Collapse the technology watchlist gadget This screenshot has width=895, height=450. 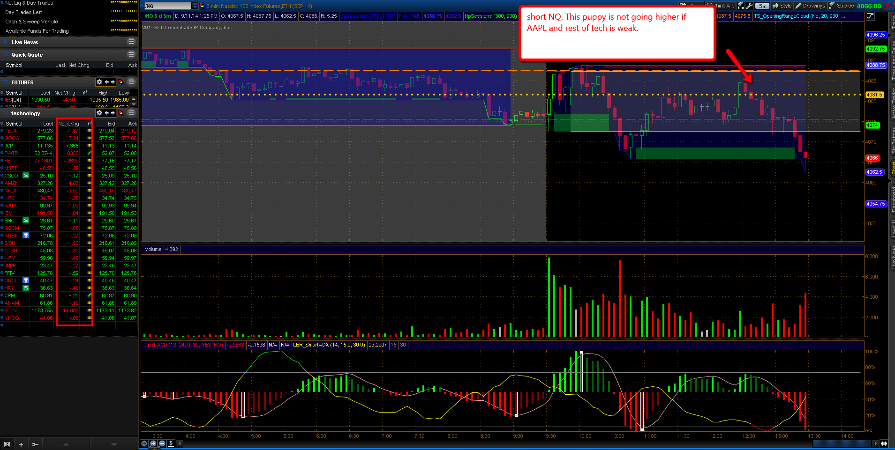(6, 113)
